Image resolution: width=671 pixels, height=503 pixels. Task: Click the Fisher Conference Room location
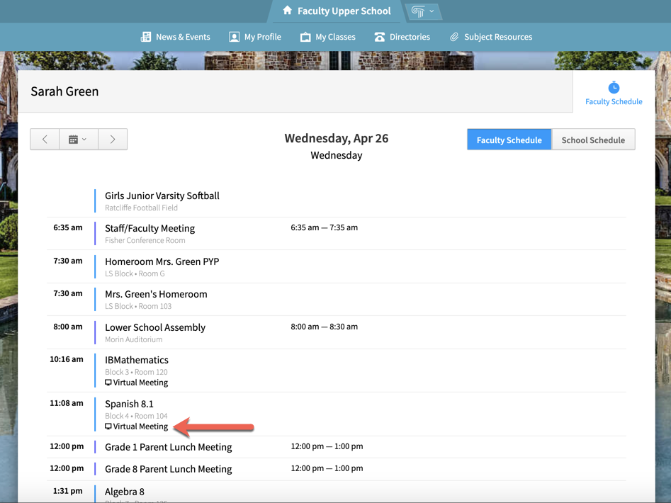pyautogui.click(x=145, y=240)
